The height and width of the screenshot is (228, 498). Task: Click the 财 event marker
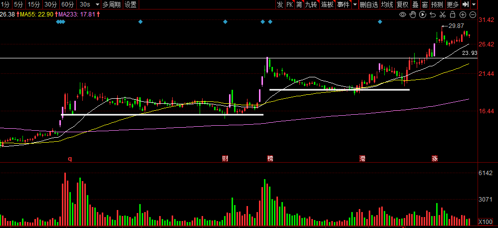click(x=226, y=159)
